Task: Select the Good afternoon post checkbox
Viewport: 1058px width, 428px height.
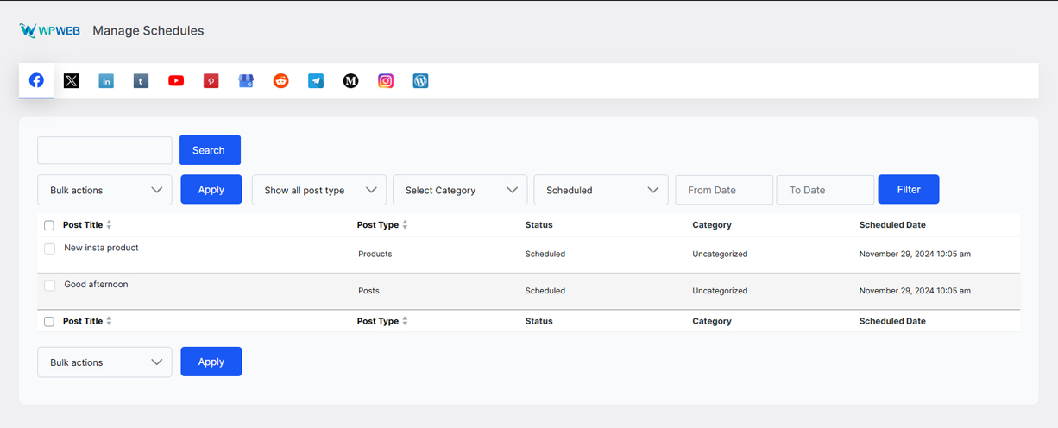Action: click(x=49, y=286)
